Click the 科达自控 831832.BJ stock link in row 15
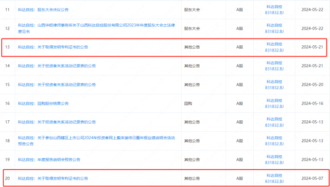330x187 pixels. tap(274, 84)
